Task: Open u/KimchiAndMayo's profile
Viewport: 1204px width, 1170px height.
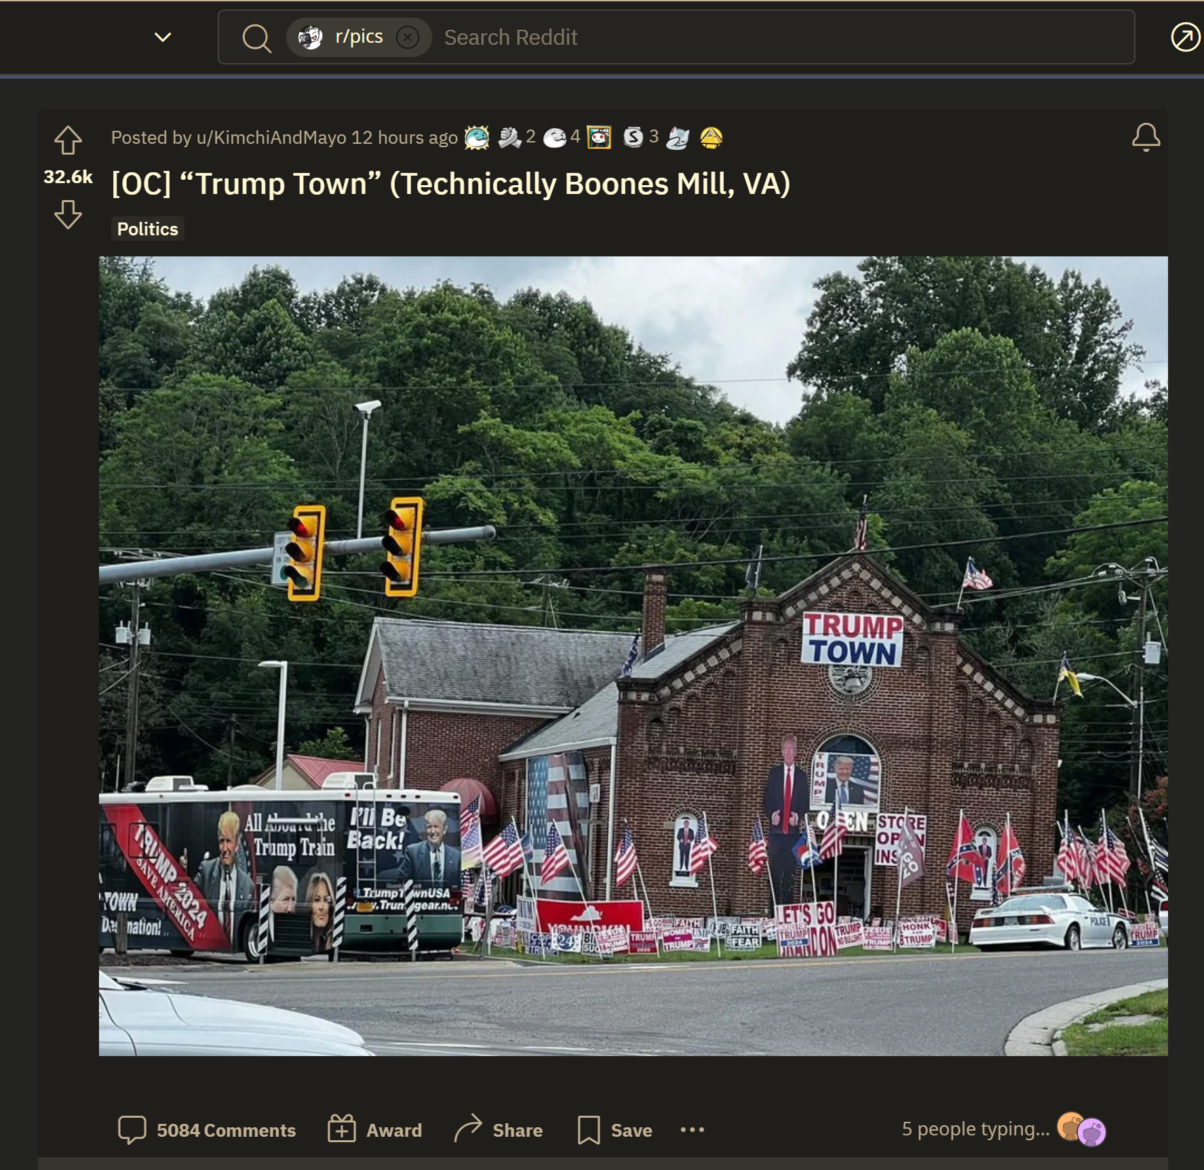Action: pyautogui.click(x=271, y=138)
